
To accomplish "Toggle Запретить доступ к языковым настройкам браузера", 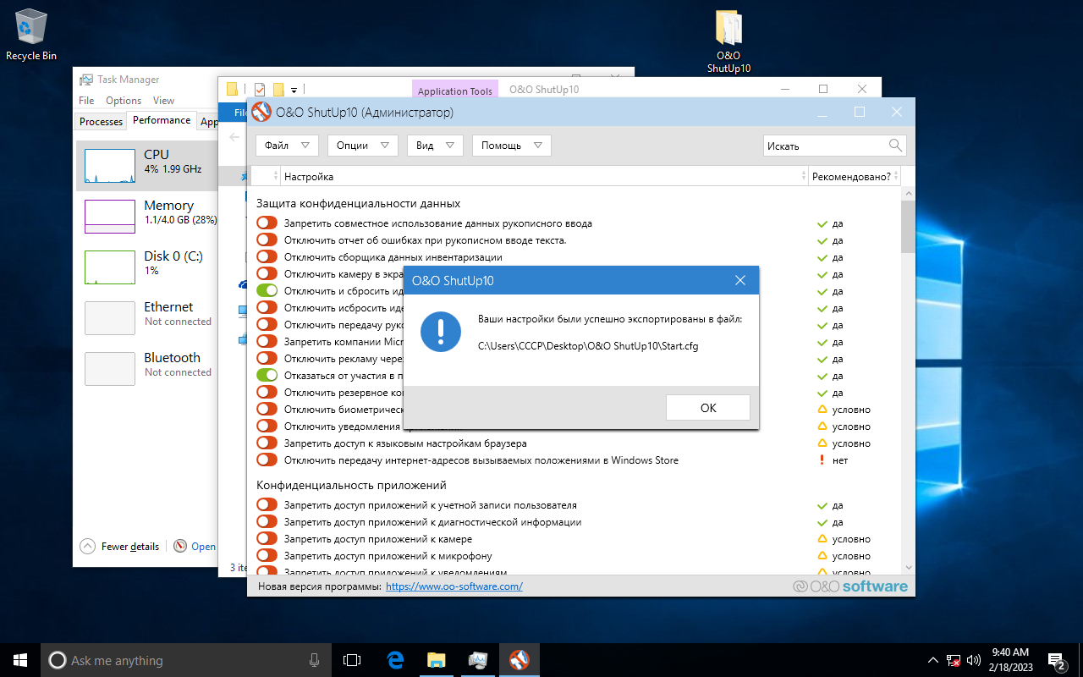I will 267,443.
